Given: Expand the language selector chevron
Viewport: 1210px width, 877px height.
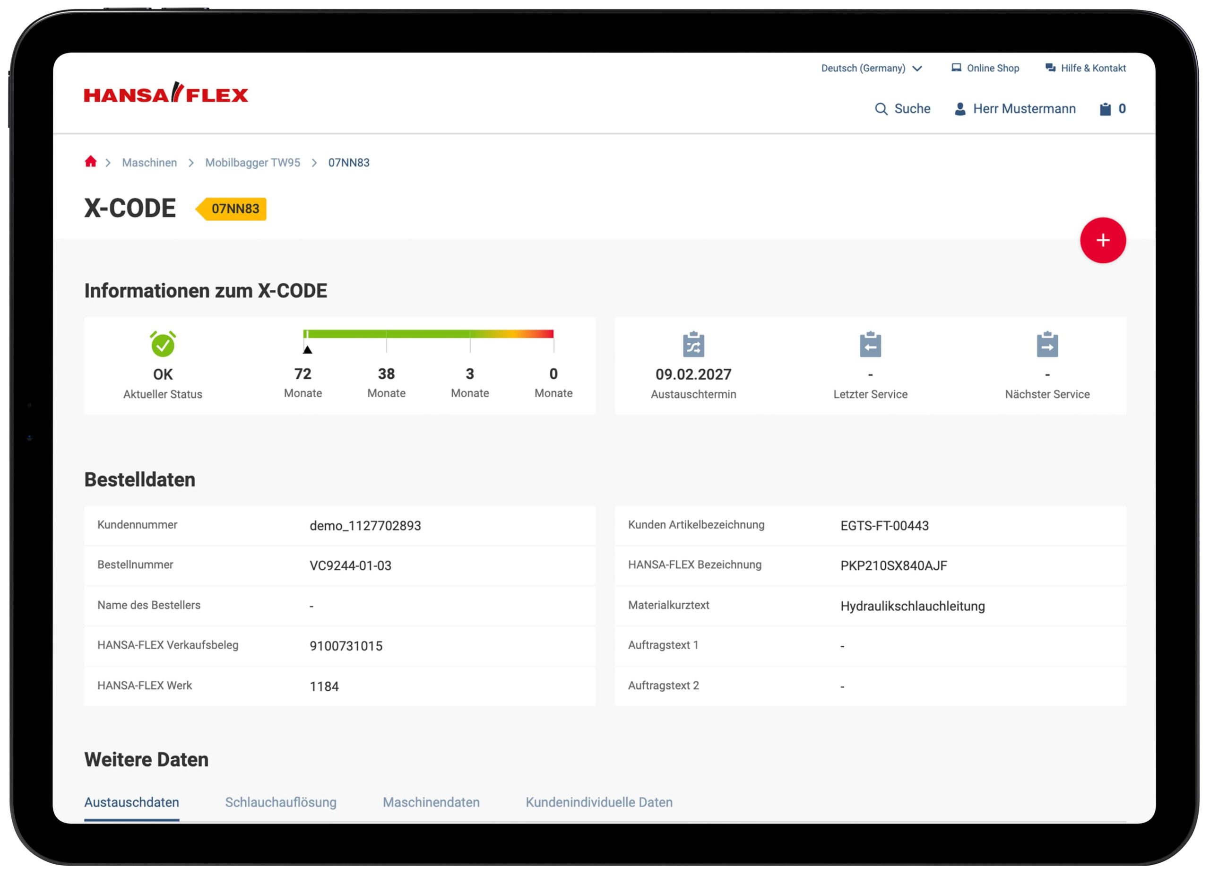Looking at the screenshot, I should [x=917, y=69].
